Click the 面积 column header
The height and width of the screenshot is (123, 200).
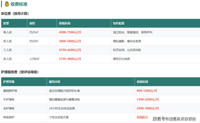[32, 24]
